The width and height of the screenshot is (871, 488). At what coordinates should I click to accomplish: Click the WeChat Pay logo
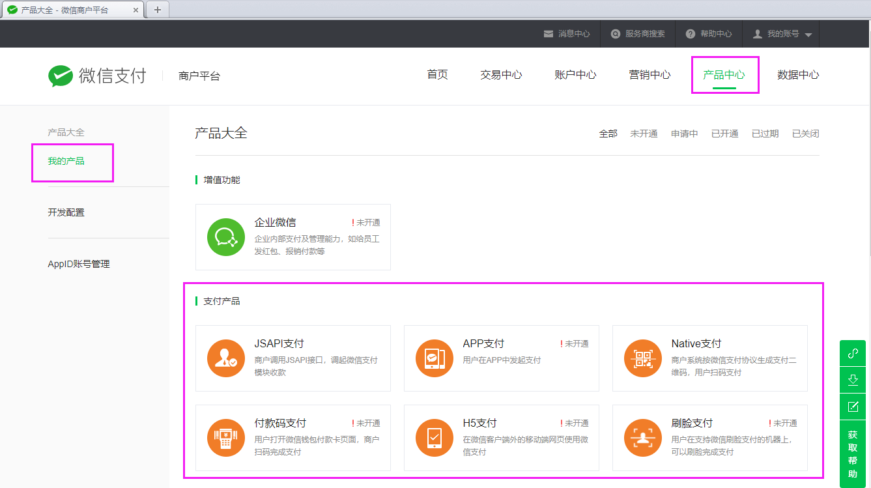pyautogui.click(x=97, y=76)
